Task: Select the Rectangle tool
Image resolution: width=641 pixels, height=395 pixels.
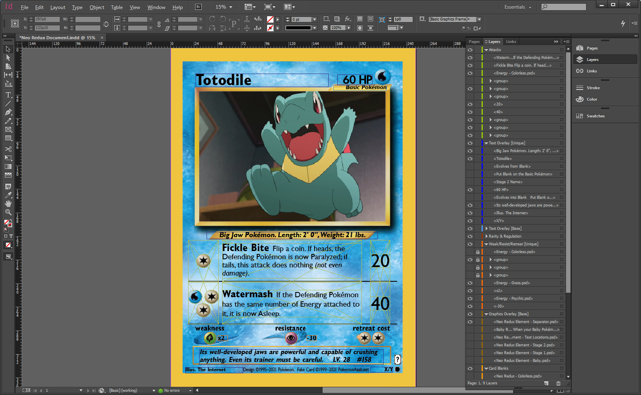Action: (x=8, y=138)
